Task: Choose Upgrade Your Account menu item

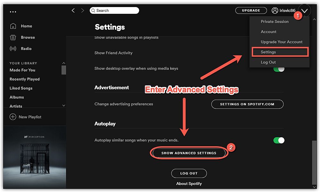Action: [281, 42]
